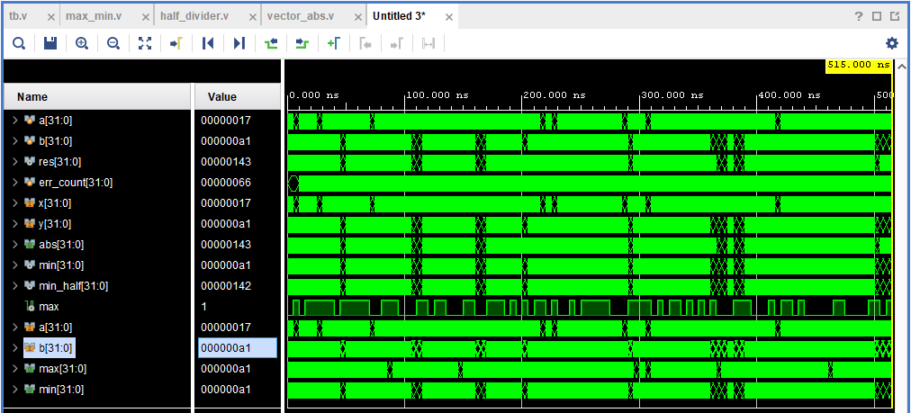The height and width of the screenshot is (413, 911).
Task: Expand the min_half[31:0] bus
Action: click(14, 286)
